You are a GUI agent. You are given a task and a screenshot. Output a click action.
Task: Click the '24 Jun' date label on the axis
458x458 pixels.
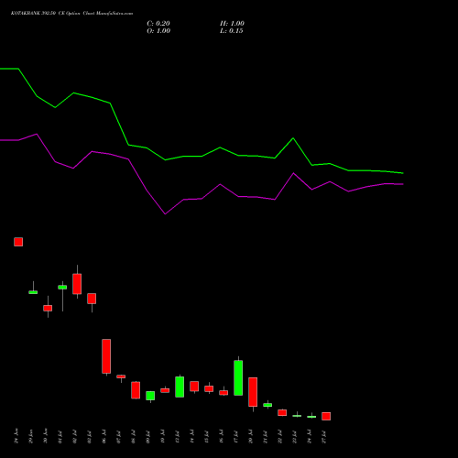(x=16, y=436)
